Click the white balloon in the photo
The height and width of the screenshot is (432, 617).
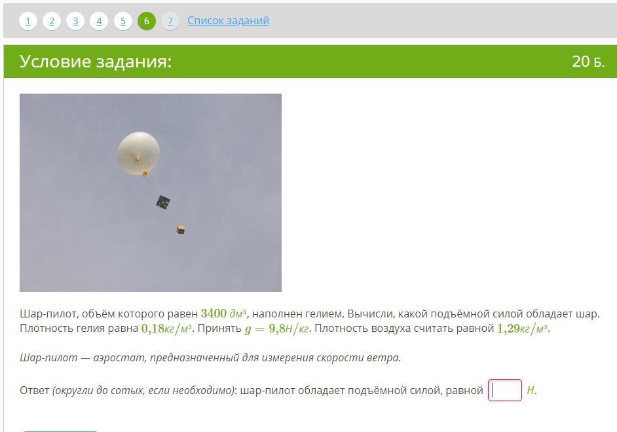pyautogui.click(x=138, y=153)
